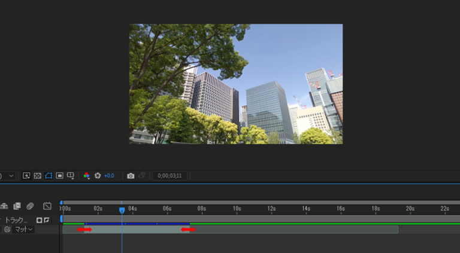Click the +0.0 exposure value

[109, 176]
